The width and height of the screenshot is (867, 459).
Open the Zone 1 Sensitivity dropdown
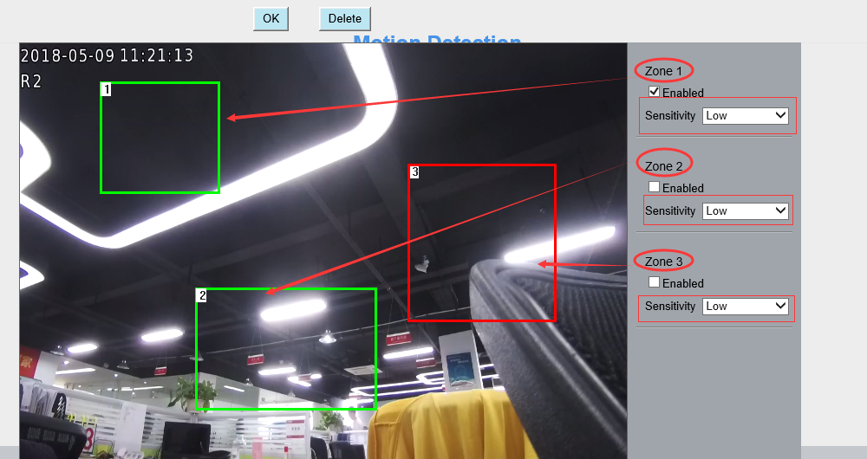746,116
